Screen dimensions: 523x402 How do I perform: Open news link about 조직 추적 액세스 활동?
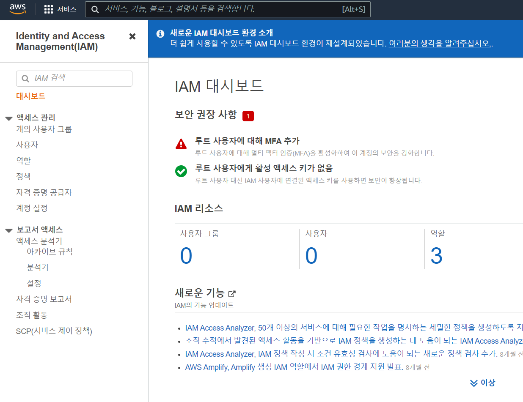coord(354,341)
